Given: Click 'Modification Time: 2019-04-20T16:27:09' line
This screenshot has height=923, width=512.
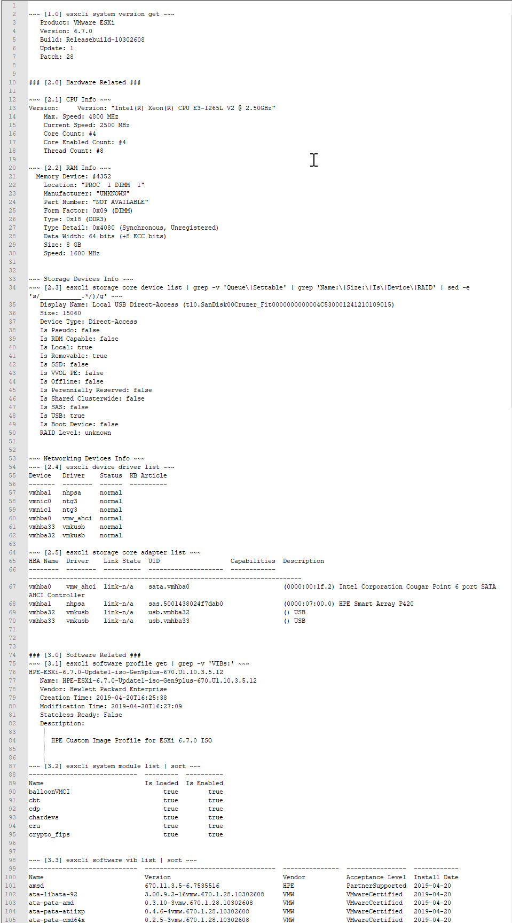Looking at the screenshot, I should 111,706.
